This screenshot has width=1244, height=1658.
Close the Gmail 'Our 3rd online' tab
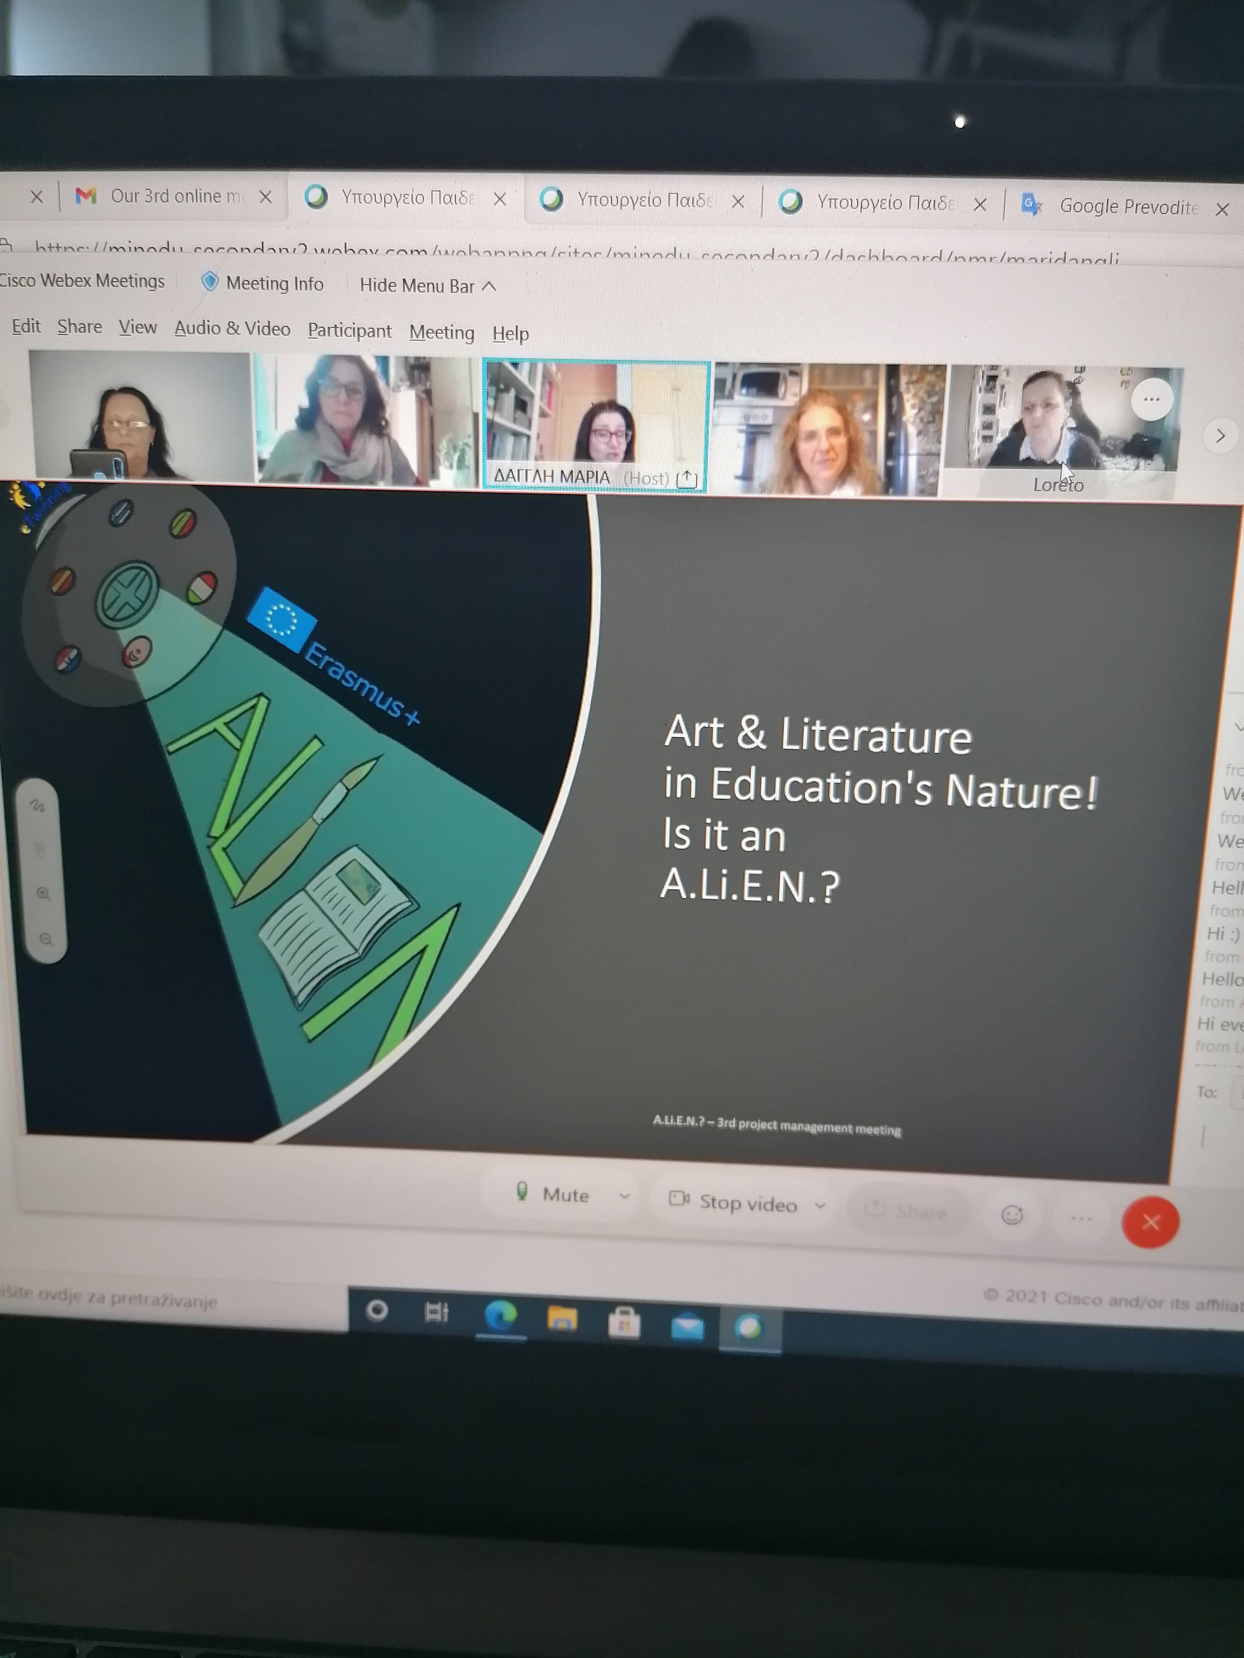pyautogui.click(x=265, y=197)
